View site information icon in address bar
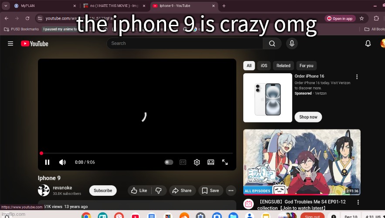The height and width of the screenshot is (218, 385). pos(40,18)
